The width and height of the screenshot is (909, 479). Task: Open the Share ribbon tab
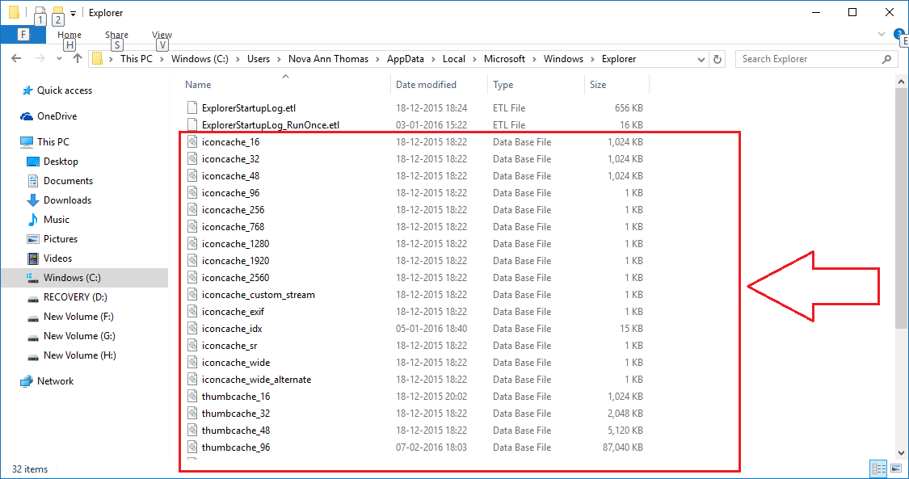(x=116, y=35)
